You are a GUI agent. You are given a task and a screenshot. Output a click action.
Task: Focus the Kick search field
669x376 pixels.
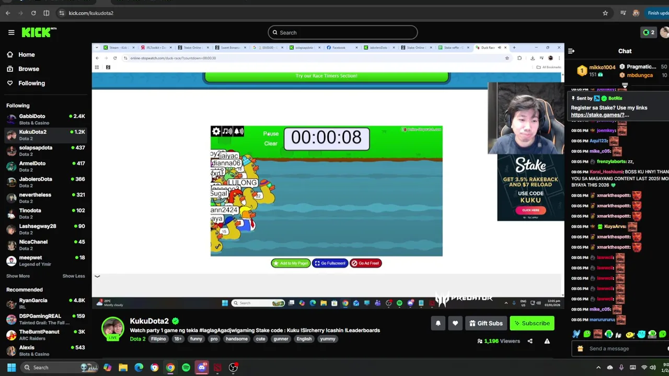[x=343, y=32]
